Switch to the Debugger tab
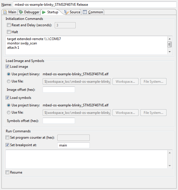The image size is (178, 190). [29, 12]
